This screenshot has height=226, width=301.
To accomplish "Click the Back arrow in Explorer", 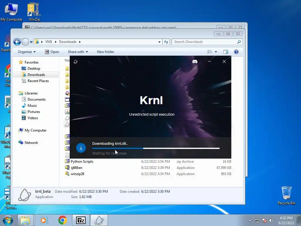I will point(17,42).
